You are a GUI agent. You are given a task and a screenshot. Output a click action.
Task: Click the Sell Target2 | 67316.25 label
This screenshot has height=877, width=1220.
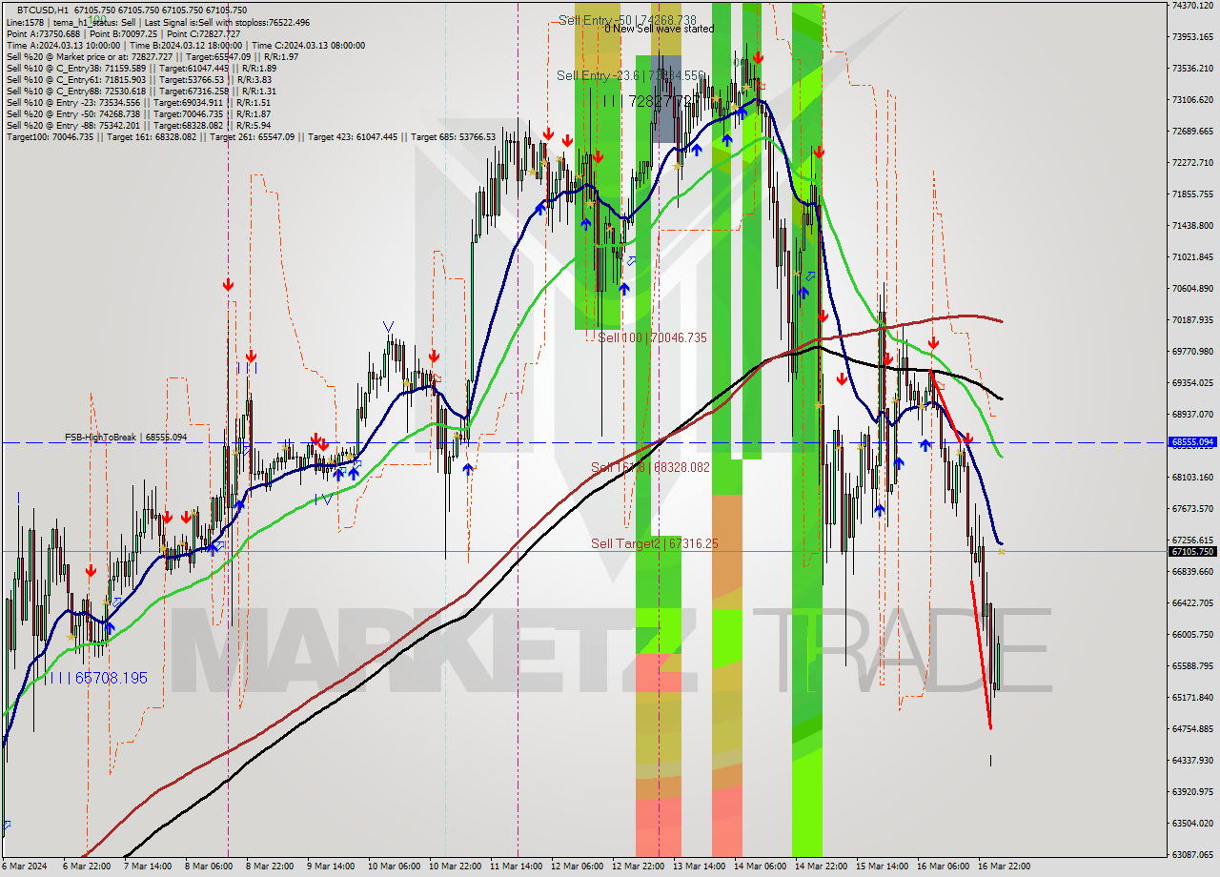coord(653,543)
